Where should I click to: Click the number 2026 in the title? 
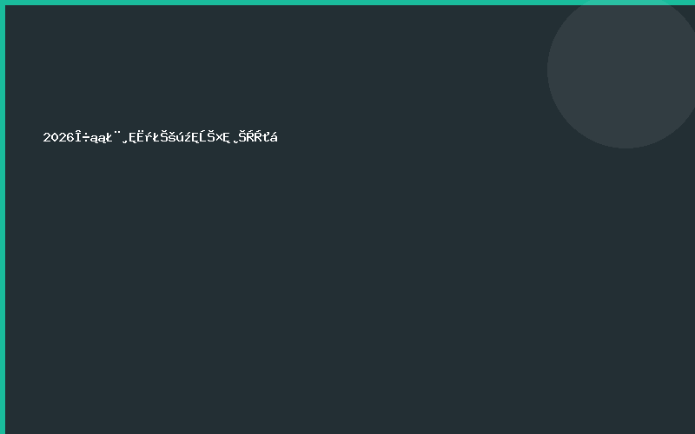click(58, 137)
